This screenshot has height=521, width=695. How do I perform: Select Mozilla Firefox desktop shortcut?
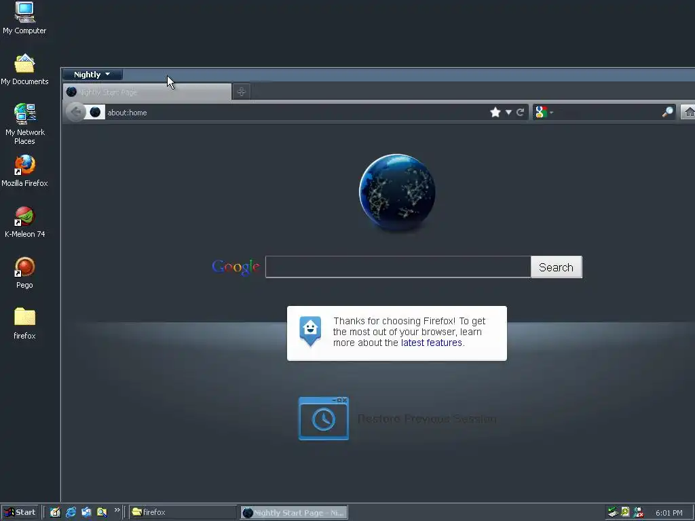24,171
